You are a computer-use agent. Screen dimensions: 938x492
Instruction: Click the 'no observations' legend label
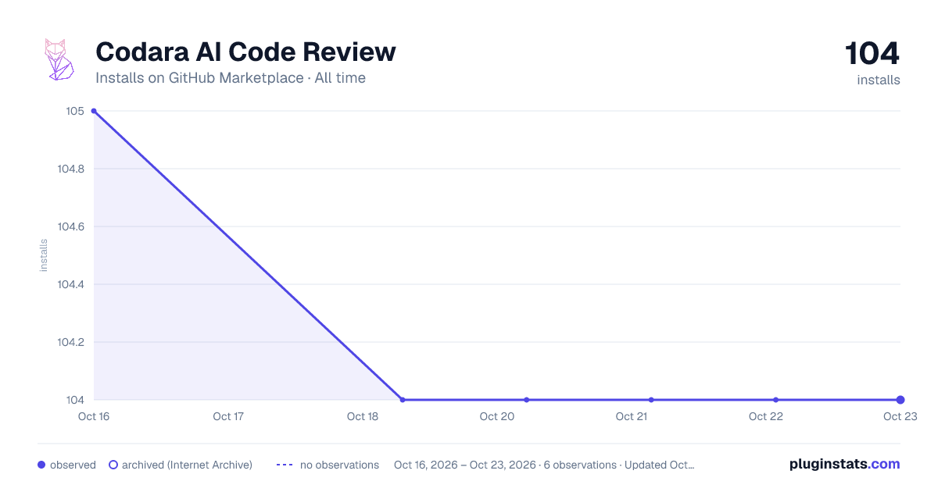pyautogui.click(x=339, y=465)
